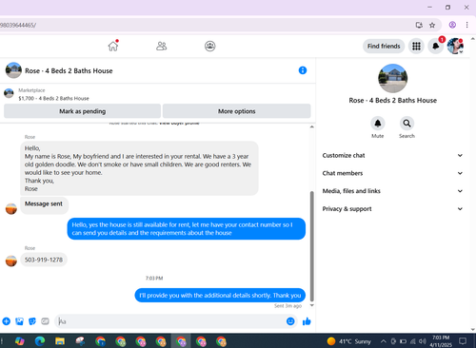Open the Chrome profile icon

coord(452,25)
